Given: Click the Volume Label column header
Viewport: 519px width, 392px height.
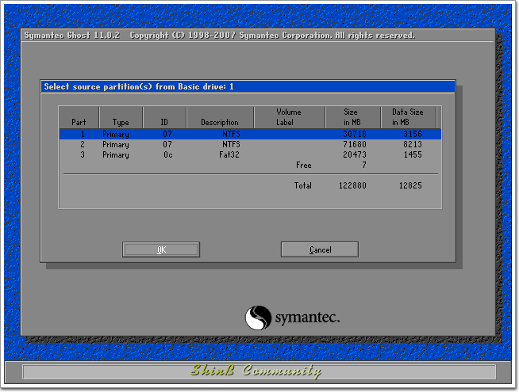Looking at the screenshot, I should pos(289,117).
